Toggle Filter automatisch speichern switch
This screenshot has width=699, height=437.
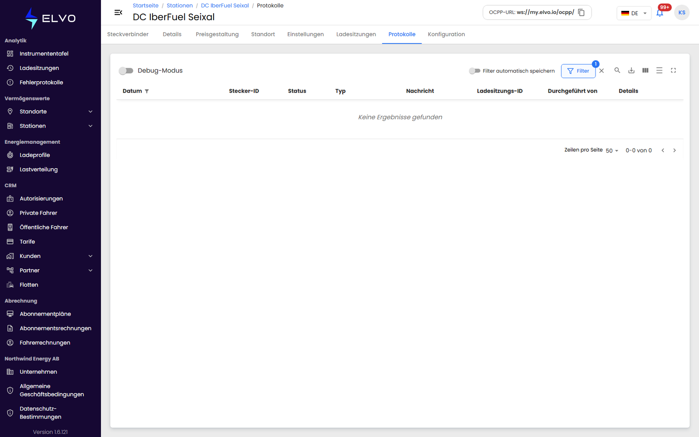pyautogui.click(x=474, y=71)
